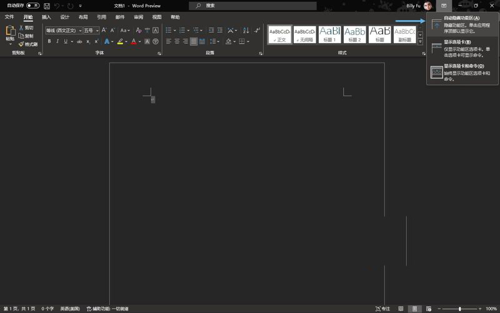
Task: Click the Ribbon Display Options icon
Action: pyautogui.click(x=444, y=6)
